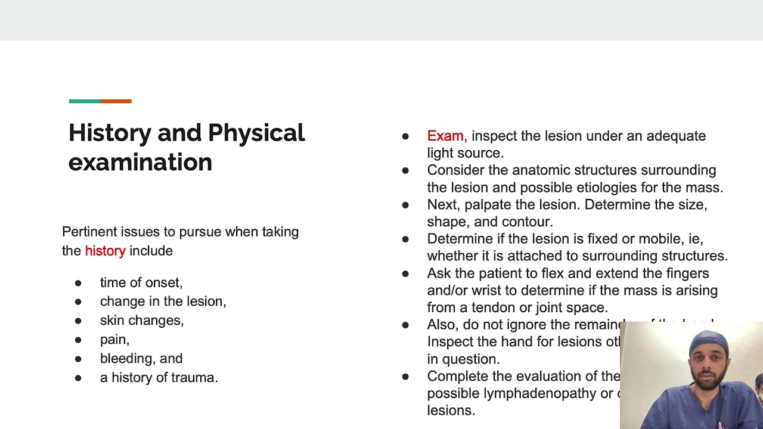The image size is (763, 429).
Task: Click the "Pertinent issues to pursue" paragraph
Action: pyautogui.click(x=180, y=241)
